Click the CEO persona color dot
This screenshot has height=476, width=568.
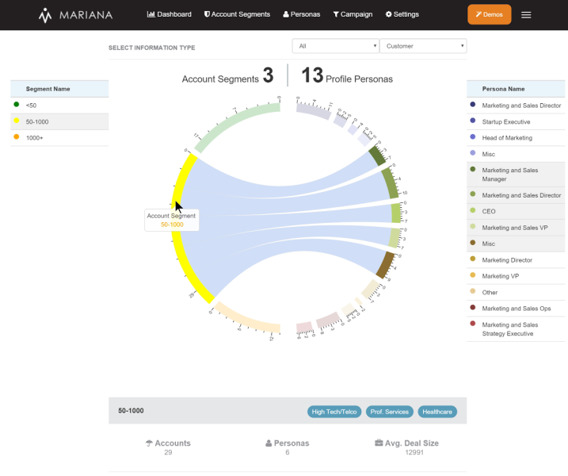point(473,211)
